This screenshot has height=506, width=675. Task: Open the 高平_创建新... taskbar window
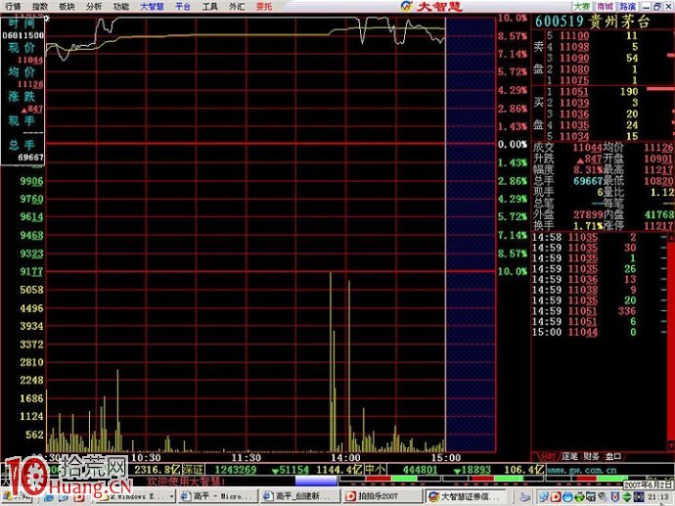pyautogui.click(x=300, y=496)
